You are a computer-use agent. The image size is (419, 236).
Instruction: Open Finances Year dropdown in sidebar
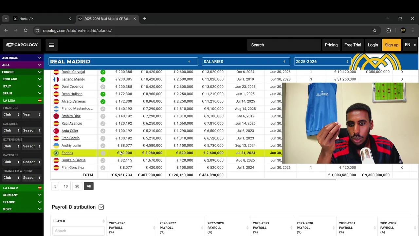pos(32,114)
